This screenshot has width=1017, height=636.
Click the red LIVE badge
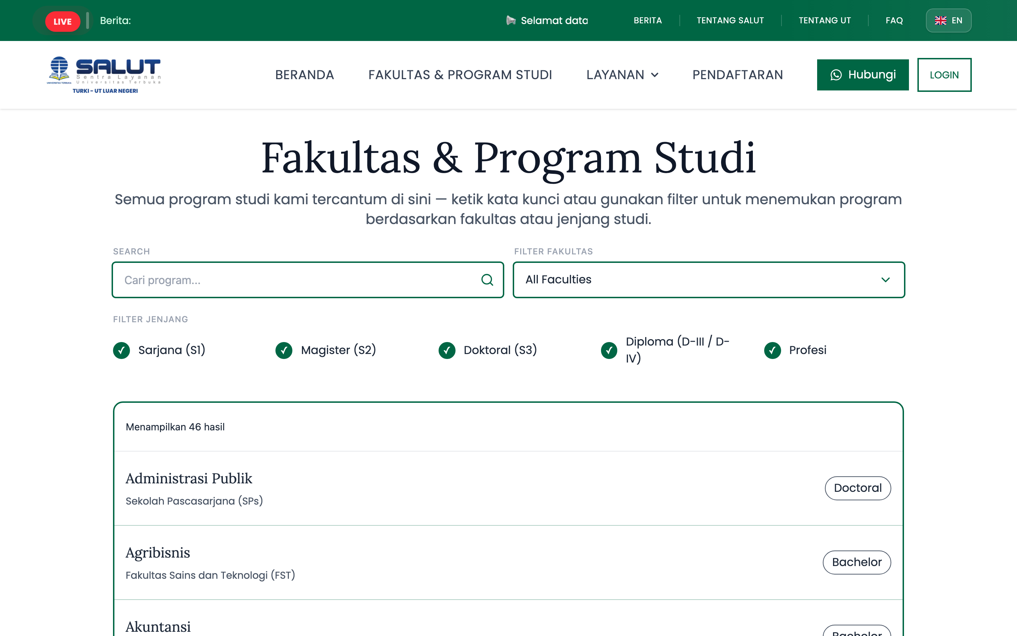click(x=63, y=21)
